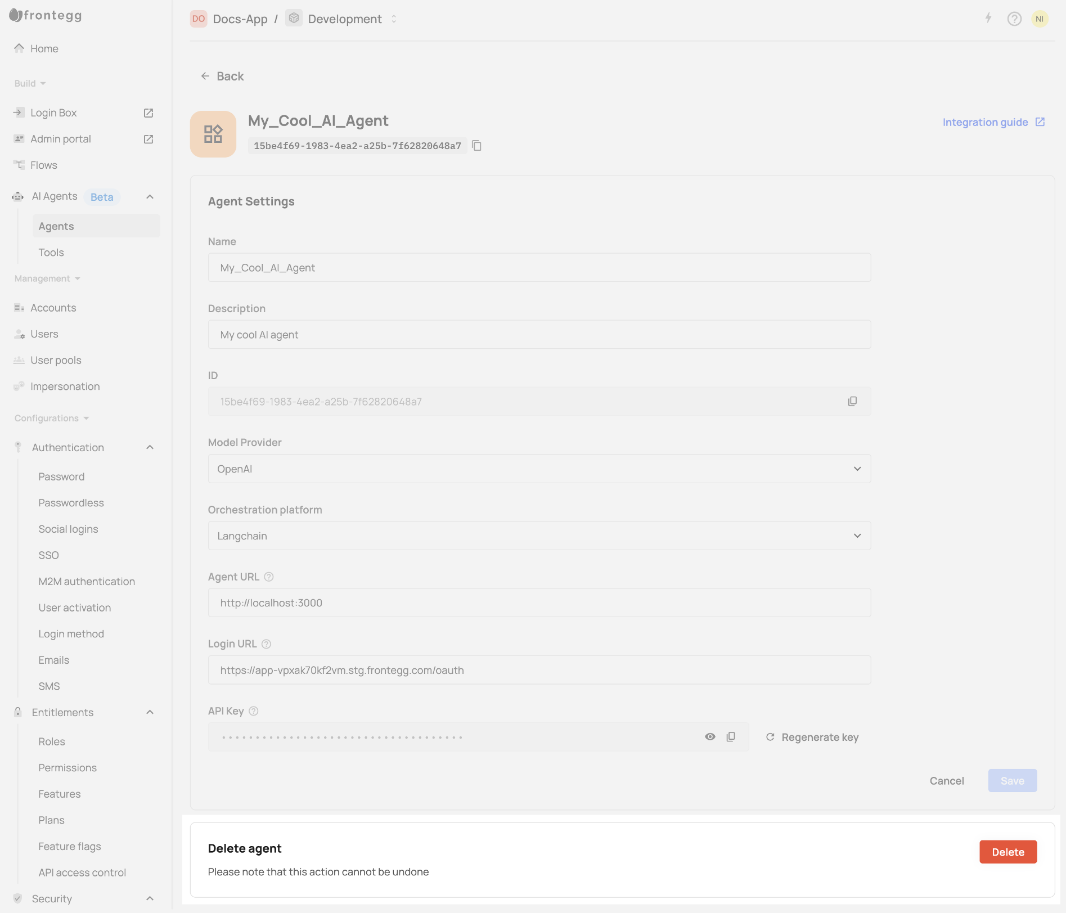Click the red Delete button
The height and width of the screenshot is (913, 1066).
coord(1007,852)
